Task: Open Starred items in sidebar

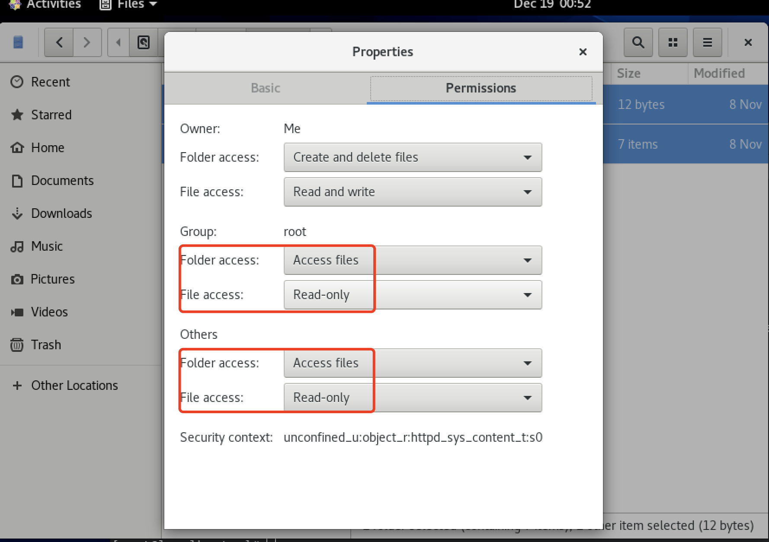Action: point(51,115)
